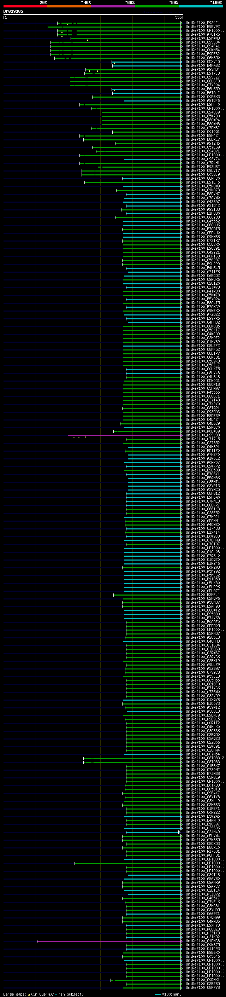
Task: Click hit label UniRef100_P95830
Action: point(202,614)
